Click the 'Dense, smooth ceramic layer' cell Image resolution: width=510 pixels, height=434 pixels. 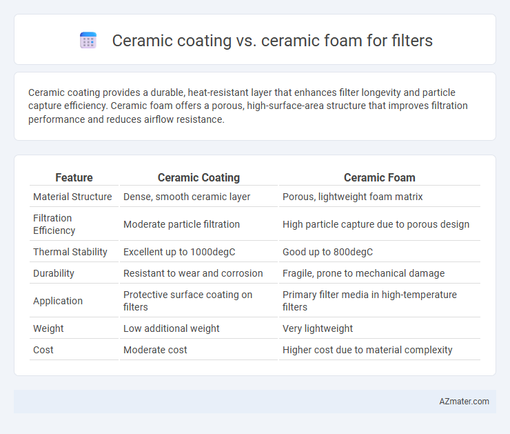(187, 197)
